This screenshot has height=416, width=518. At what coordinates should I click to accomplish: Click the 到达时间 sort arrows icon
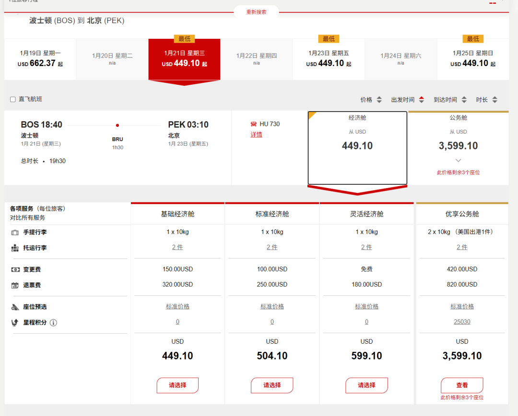pyautogui.click(x=464, y=100)
